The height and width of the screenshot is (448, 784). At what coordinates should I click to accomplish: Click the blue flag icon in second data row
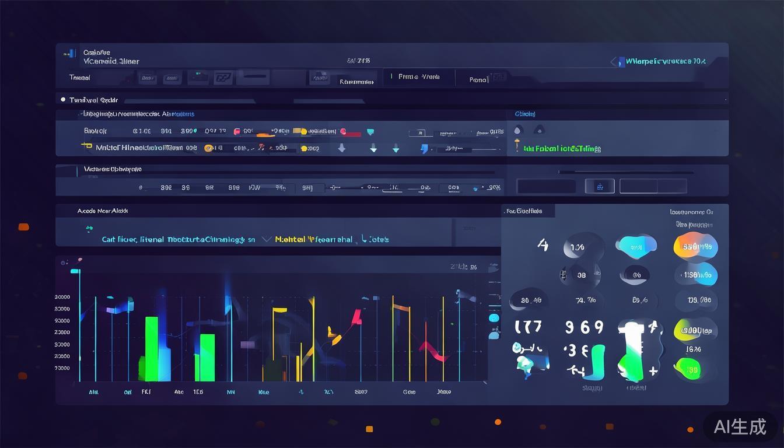424,149
